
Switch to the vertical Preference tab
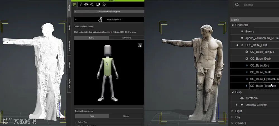[x=69, y=46]
